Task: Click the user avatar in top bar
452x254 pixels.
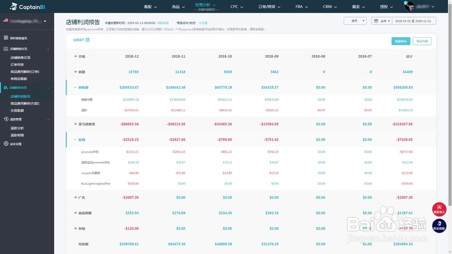Action: click(x=410, y=6)
